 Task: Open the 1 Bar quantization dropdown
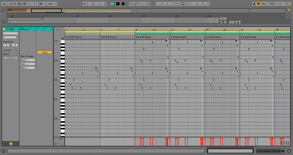point(52,4)
